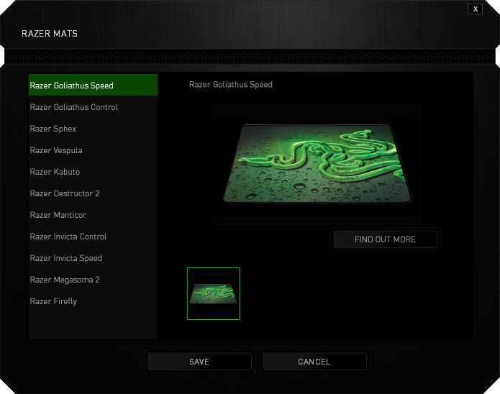Close the Razer Mats window
The width and height of the screenshot is (500, 394).
coord(475,9)
